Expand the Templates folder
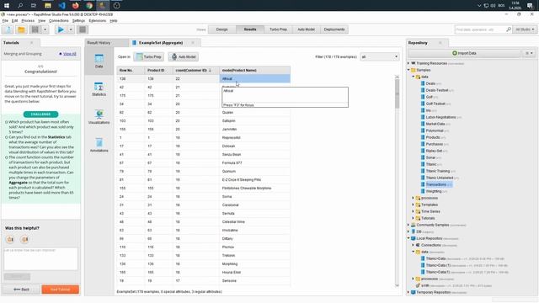The height and width of the screenshot is (303, 539). (414, 205)
